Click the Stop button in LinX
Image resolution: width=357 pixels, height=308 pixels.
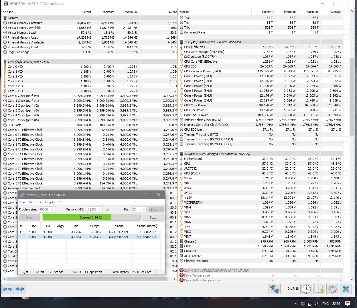[x=153, y=217]
